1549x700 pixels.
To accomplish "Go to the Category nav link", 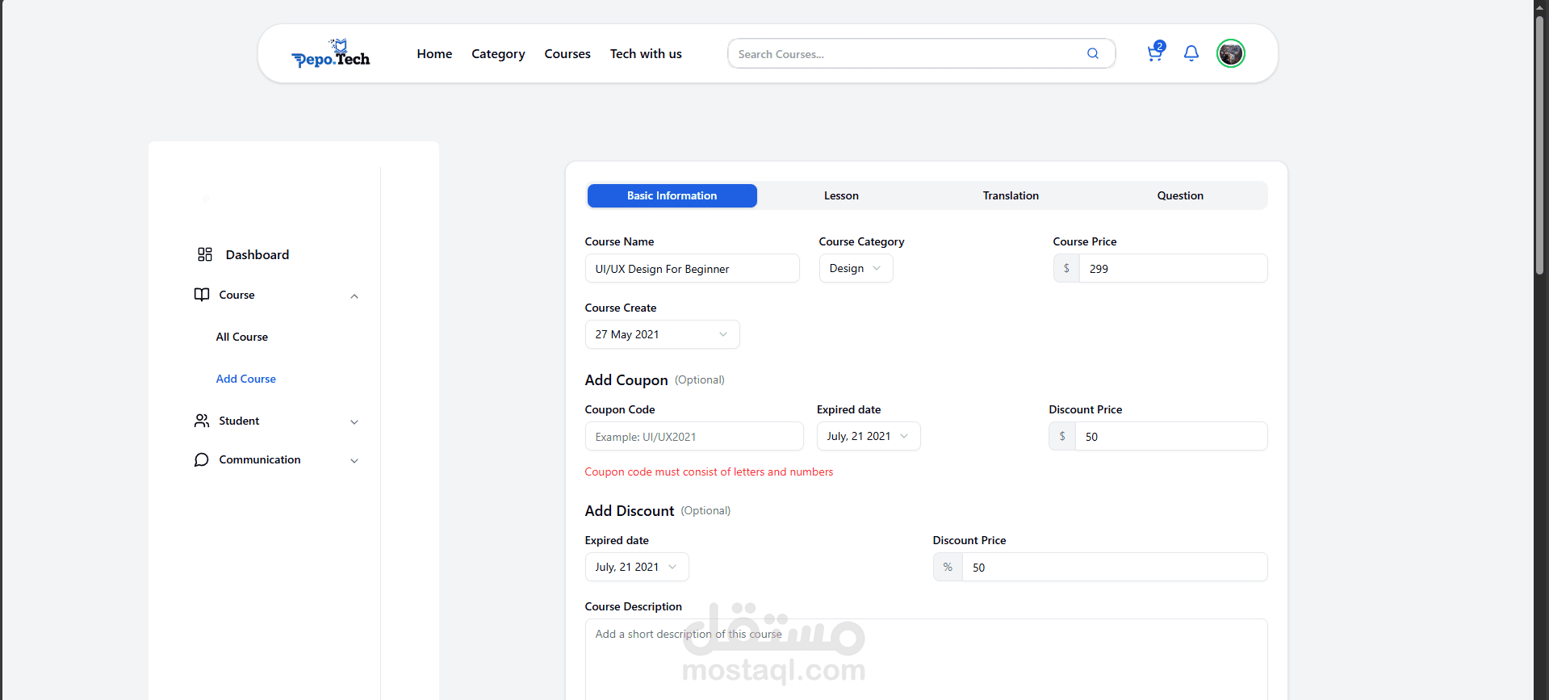I will (x=498, y=54).
